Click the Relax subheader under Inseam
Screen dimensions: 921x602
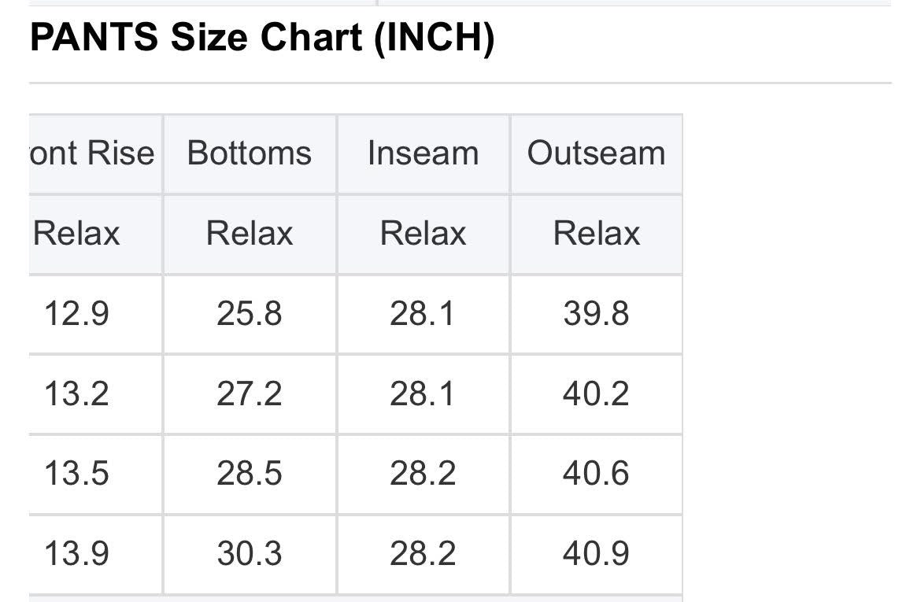tap(423, 234)
